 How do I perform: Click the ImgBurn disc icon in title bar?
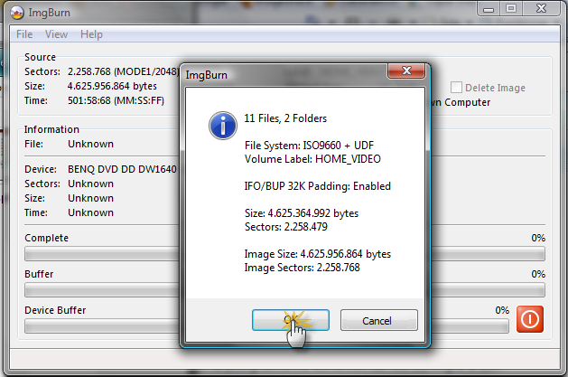(16, 13)
